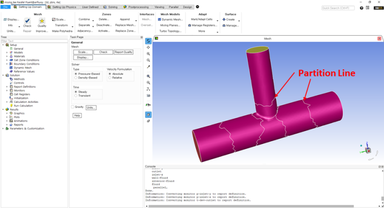Image resolution: width=384 pixels, height=208 pixels.
Task: Click the Surface Create plus icon
Action: click(224, 19)
